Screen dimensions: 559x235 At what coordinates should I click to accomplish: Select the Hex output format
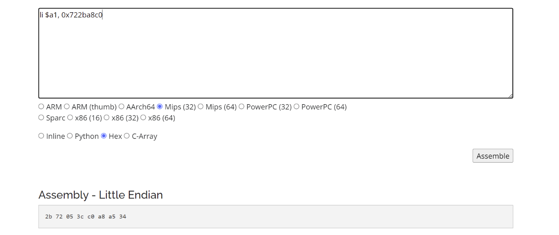(104, 136)
